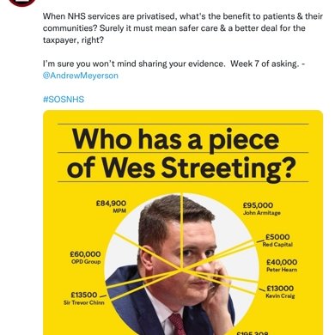Screen dimensions: 335x335
Task: Click the red tie in the photo
Action: (x=178, y=324)
